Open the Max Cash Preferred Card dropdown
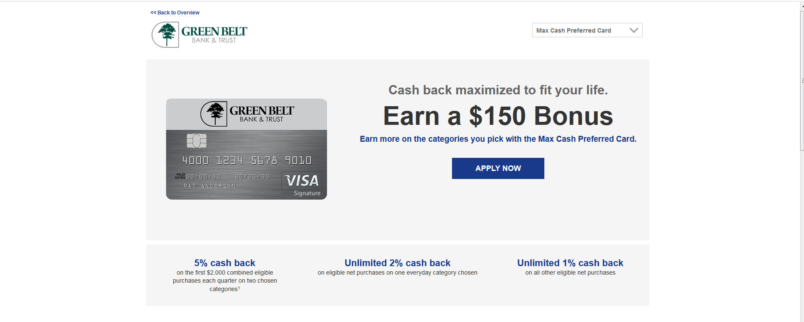 (x=587, y=30)
